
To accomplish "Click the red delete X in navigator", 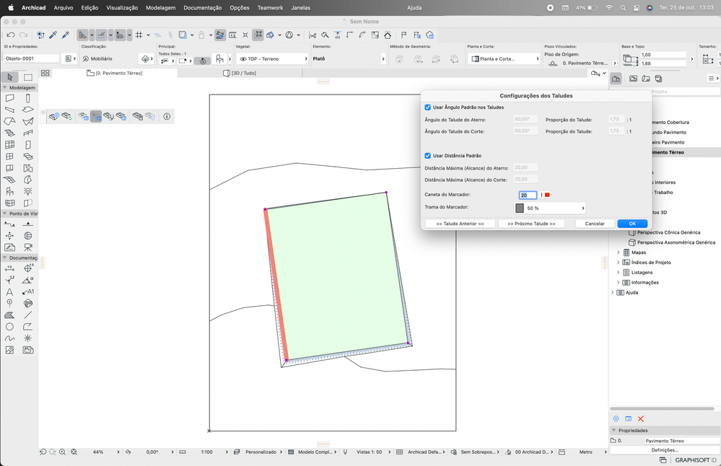I will click(641, 418).
